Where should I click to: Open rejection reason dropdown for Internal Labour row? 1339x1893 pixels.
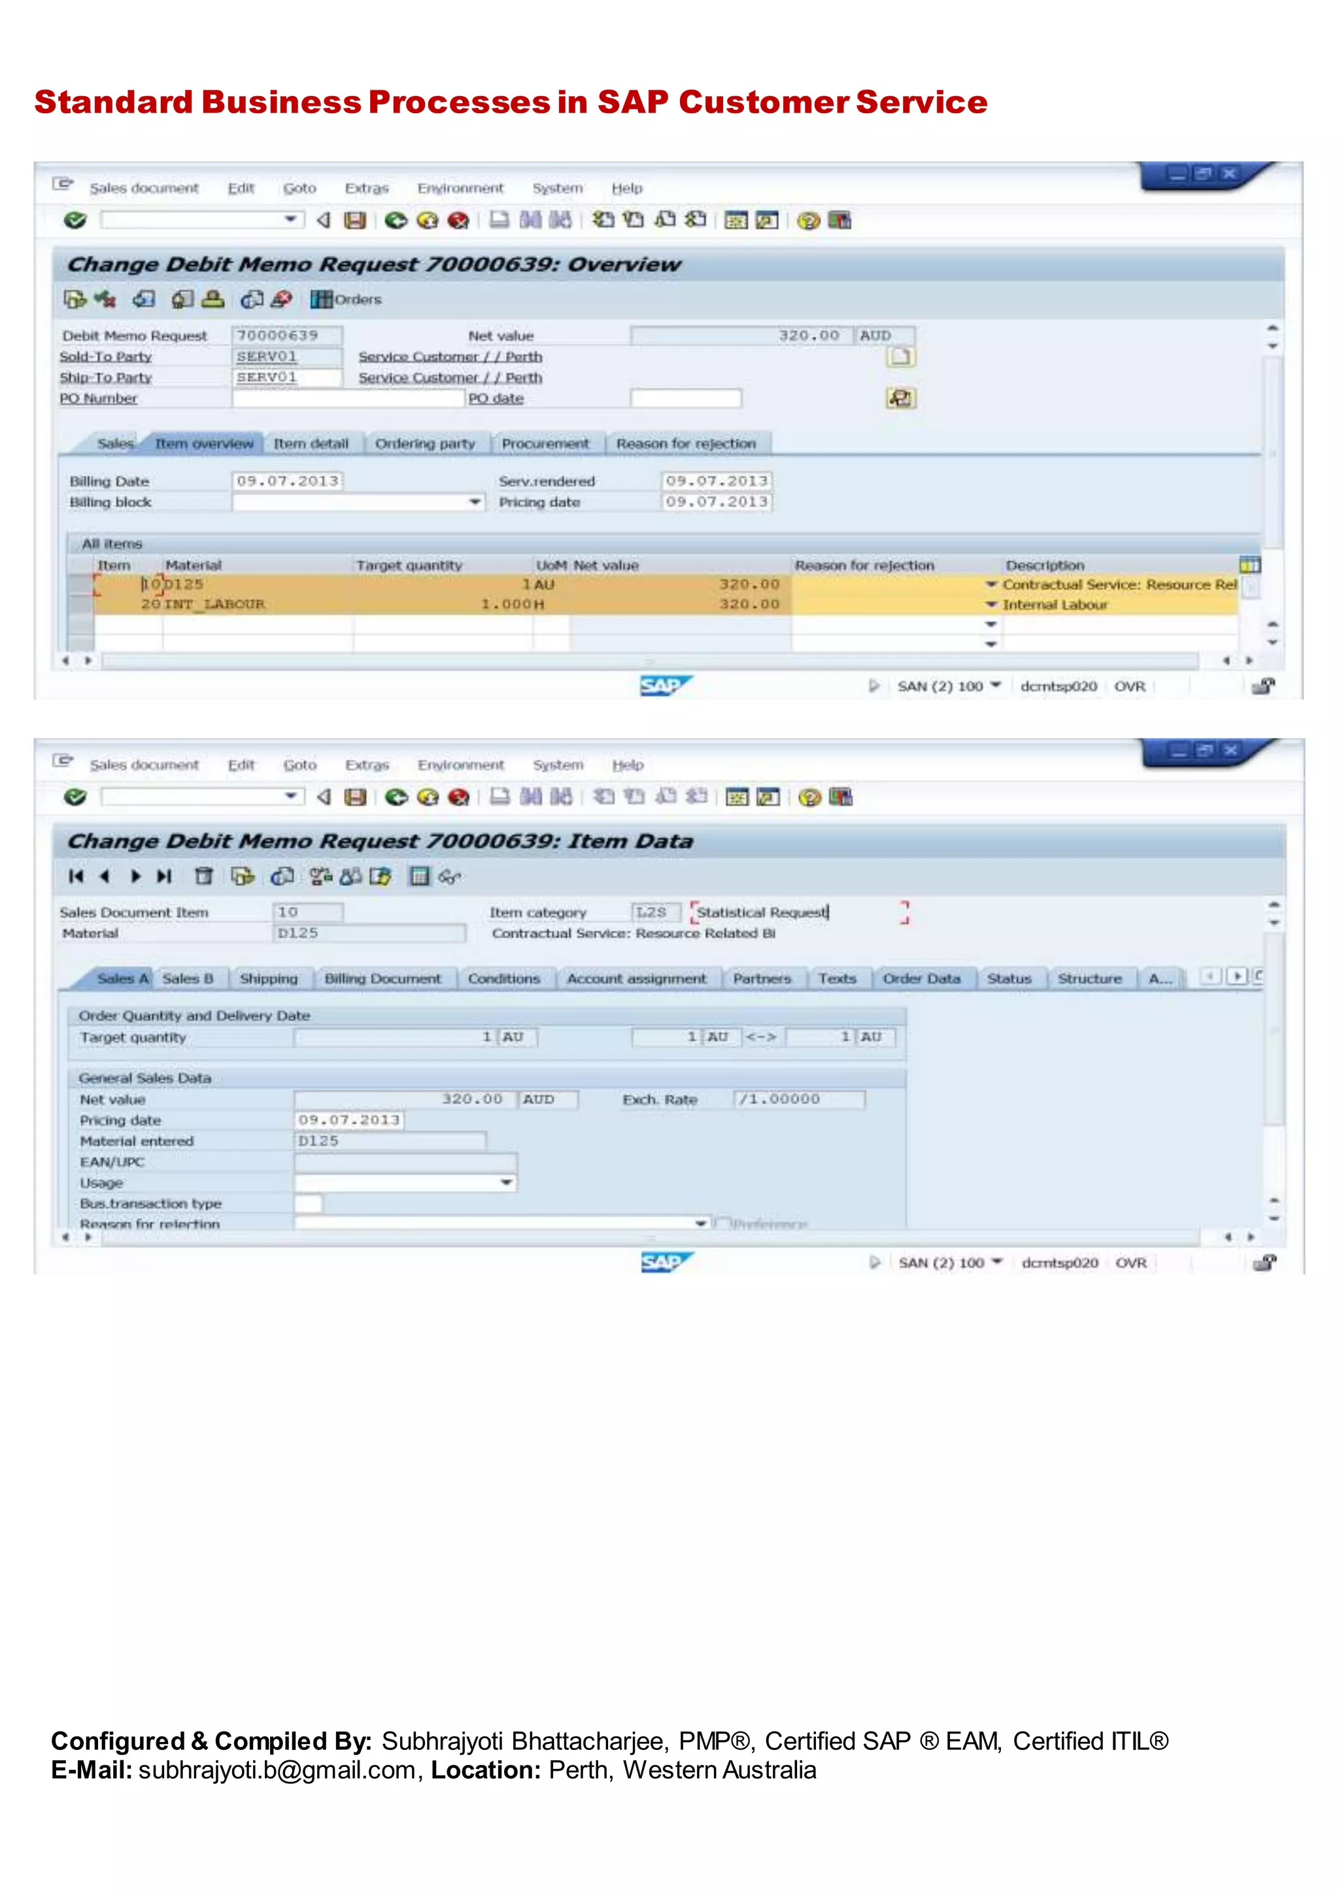tap(991, 605)
